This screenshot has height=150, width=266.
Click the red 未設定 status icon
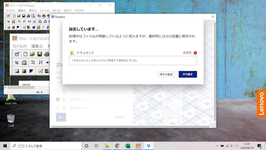click(195, 53)
